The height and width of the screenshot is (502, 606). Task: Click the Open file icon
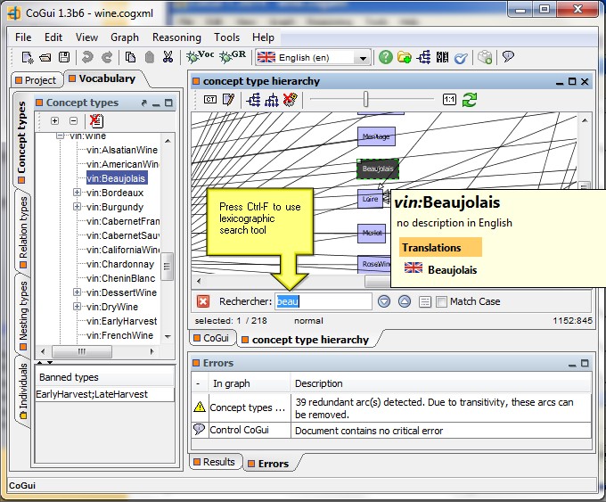tap(45, 57)
